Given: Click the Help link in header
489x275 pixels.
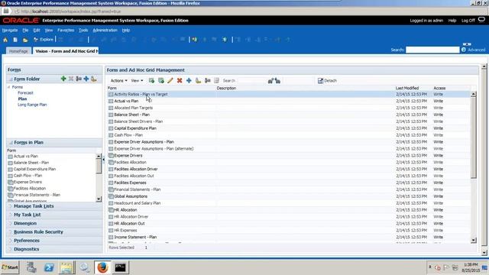Looking at the screenshot, I should [x=452, y=21].
